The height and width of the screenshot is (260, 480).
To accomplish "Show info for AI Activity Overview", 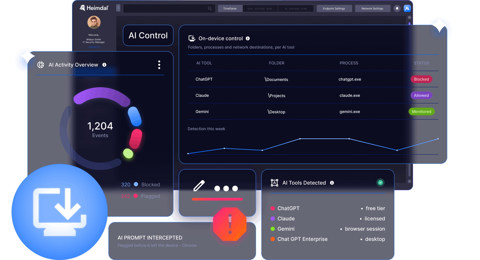I will click(x=104, y=65).
